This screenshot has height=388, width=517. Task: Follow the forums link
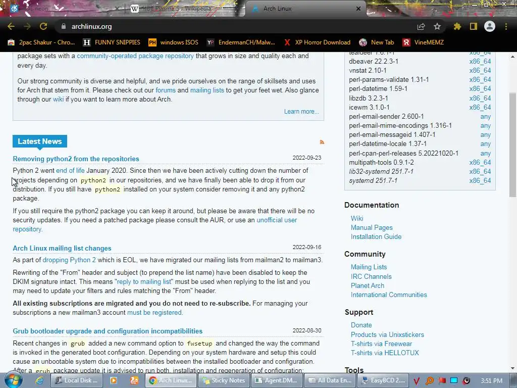[x=166, y=90]
